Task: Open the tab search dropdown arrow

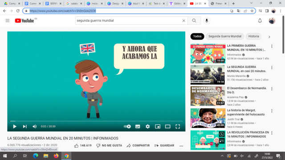Action: pos(251,3)
